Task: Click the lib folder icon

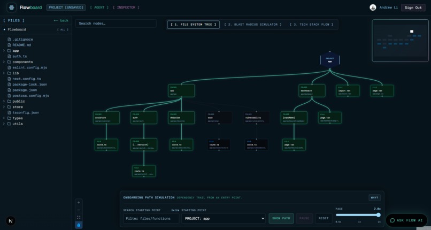Action: pyautogui.click(x=9, y=73)
